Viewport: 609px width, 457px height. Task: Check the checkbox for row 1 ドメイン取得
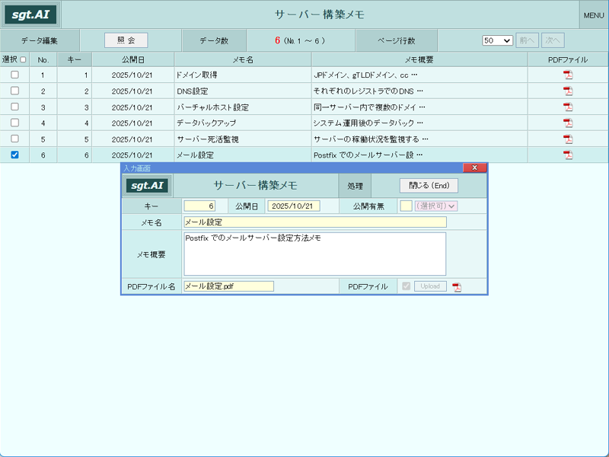tap(14, 75)
